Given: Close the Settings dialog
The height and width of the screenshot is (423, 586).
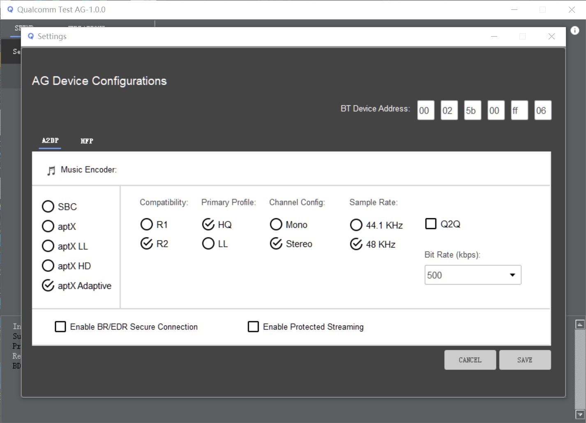Looking at the screenshot, I should (x=551, y=36).
